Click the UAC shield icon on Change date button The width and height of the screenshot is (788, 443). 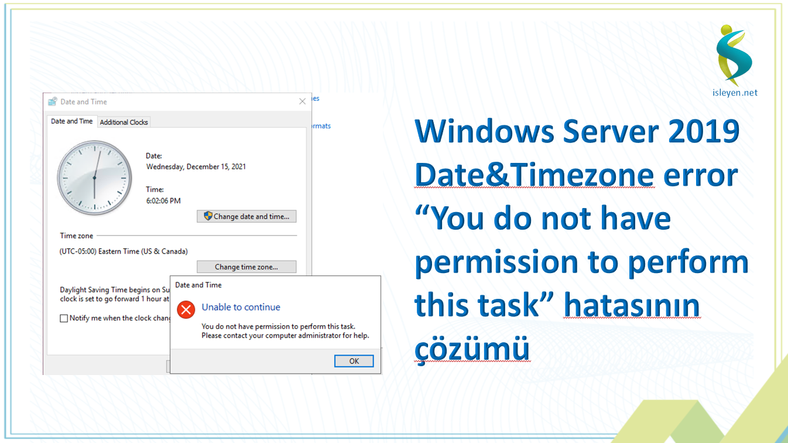pos(207,216)
